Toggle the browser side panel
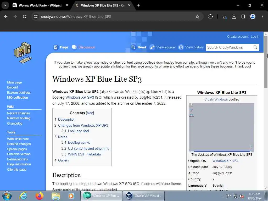The height and width of the screenshot is (201, 268). coord(243,16)
